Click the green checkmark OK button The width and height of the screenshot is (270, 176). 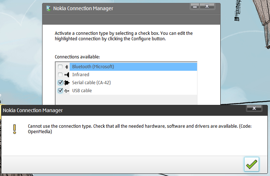pos(251,164)
